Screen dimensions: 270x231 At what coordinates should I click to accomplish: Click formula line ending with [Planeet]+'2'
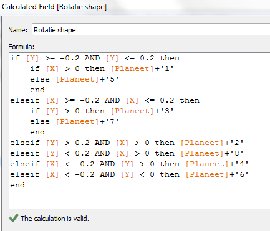click(127, 143)
